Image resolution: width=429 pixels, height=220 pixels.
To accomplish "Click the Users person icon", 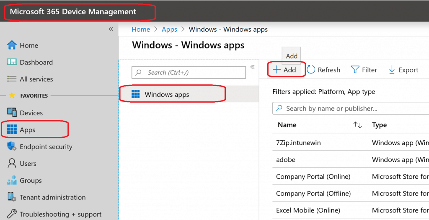I will 12,163.
